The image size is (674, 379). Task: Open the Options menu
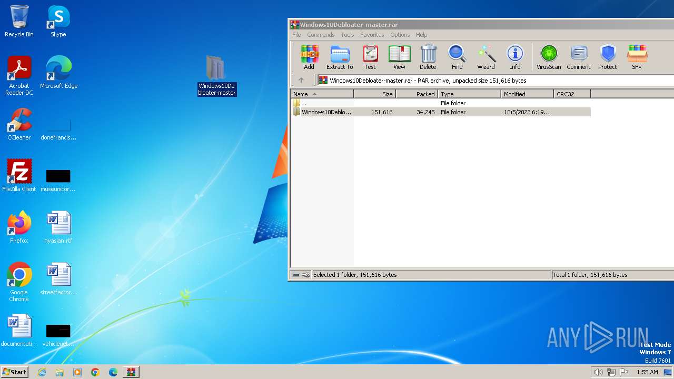(400, 35)
